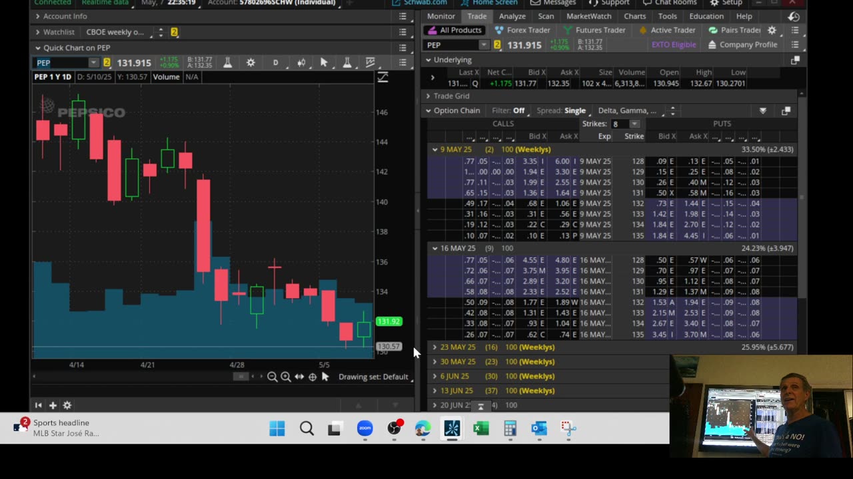Open the MarketWatch tab
Image resolution: width=853 pixels, height=479 pixels.
[x=589, y=17]
